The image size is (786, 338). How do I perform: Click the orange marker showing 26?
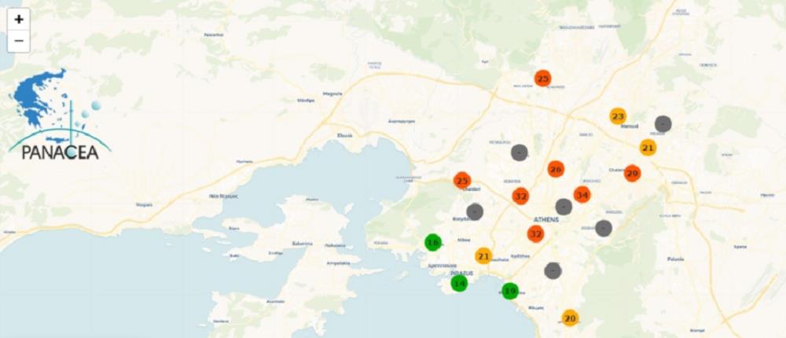click(x=556, y=169)
